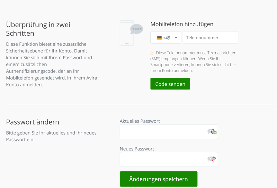This screenshot has width=277, height=188.
Task: Click the Passwort ändern heading
Action: (x=33, y=122)
